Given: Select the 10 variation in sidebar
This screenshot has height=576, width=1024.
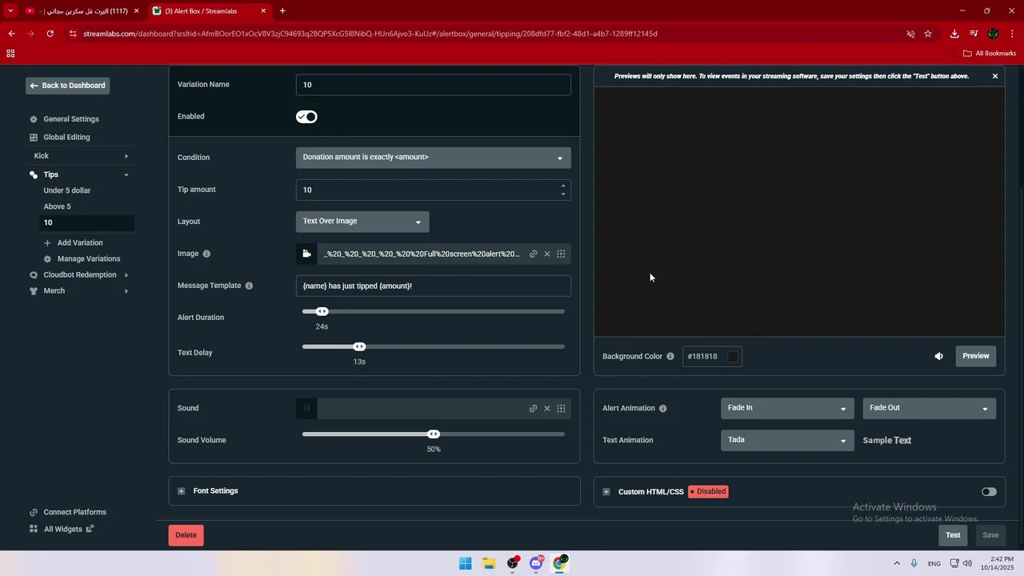Looking at the screenshot, I should 87,222.
